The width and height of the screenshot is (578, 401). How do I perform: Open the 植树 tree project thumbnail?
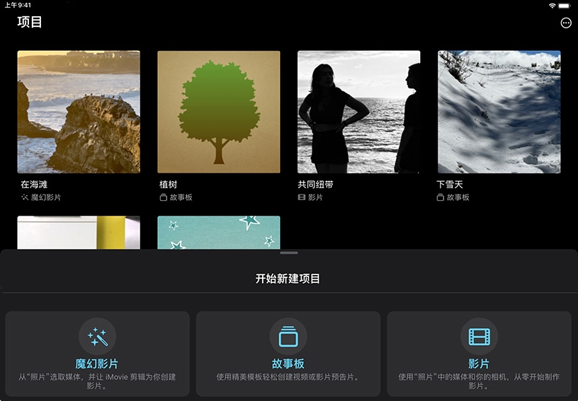(x=218, y=112)
